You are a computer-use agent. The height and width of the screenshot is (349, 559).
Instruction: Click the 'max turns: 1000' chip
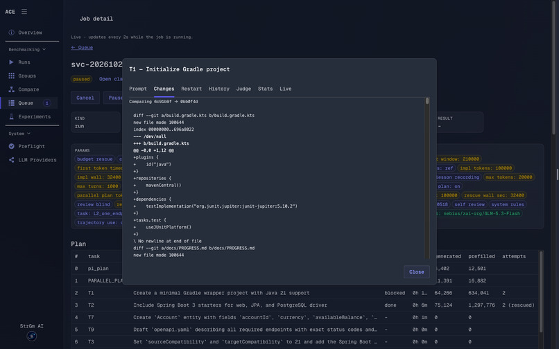pos(97,186)
